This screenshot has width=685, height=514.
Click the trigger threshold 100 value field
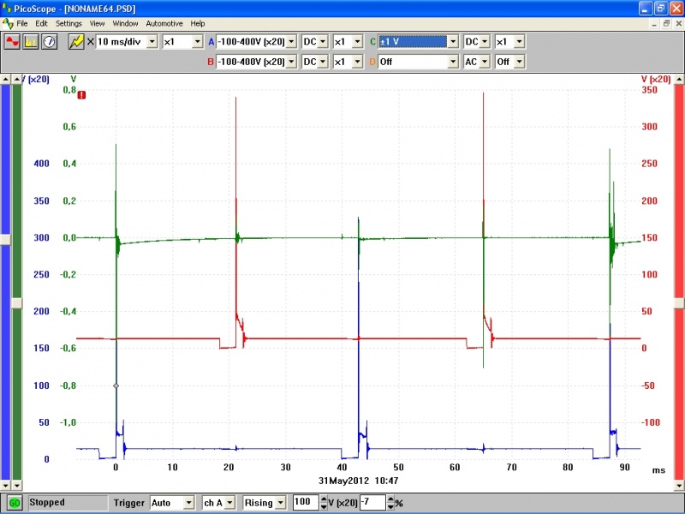[303, 502]
